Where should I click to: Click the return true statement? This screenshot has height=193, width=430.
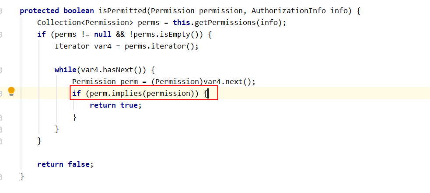(x=115, y=105)
